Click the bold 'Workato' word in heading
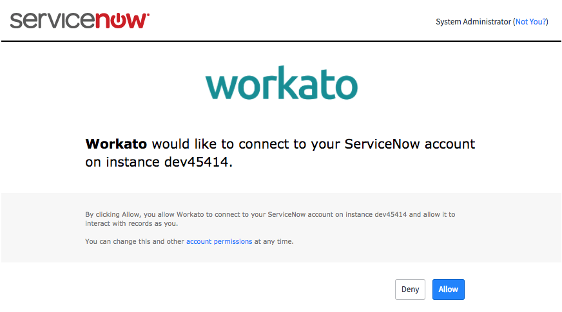 click(x=116, y=143)
